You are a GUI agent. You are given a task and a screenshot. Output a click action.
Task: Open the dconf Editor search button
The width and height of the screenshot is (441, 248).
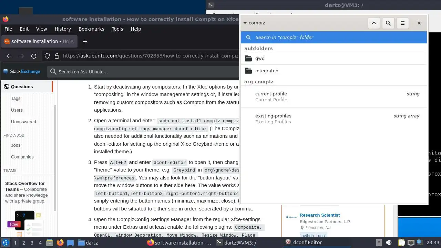(x=388, y=23)
